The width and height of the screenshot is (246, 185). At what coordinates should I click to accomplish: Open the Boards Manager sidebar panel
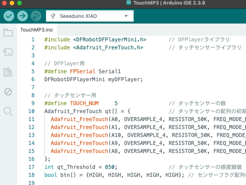coord(8,52)
